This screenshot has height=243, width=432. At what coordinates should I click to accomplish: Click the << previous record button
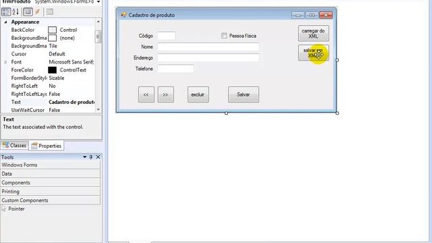click(x=146, y=94)
